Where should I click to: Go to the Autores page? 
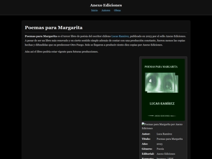click(106, 11)
